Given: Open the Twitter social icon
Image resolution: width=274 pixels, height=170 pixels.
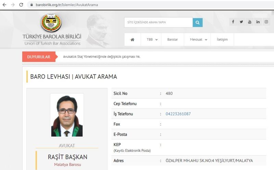Looking at the screenshot, I should click(241, 22).
